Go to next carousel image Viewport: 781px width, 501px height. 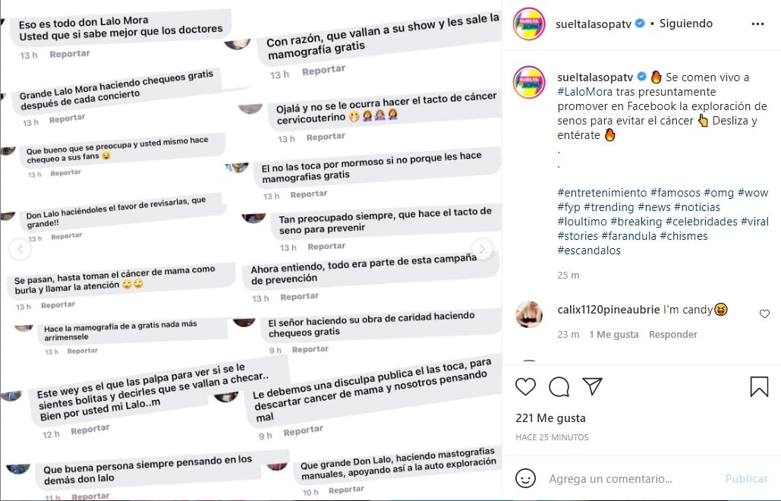point(482,249)
